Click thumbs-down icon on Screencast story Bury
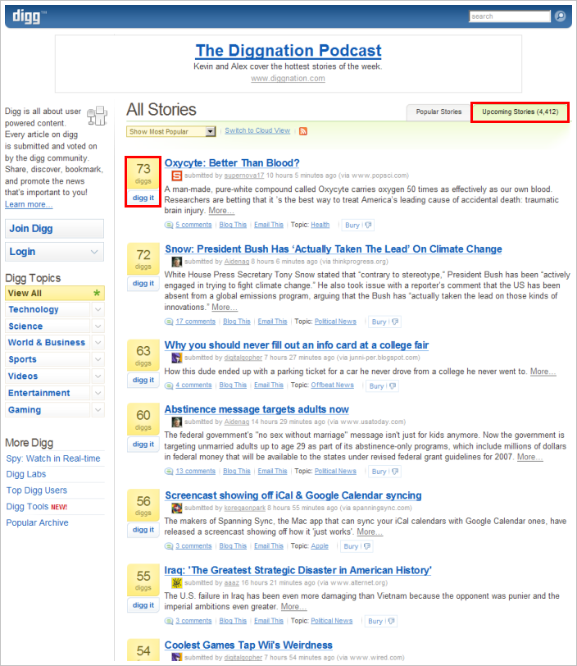 367,546
